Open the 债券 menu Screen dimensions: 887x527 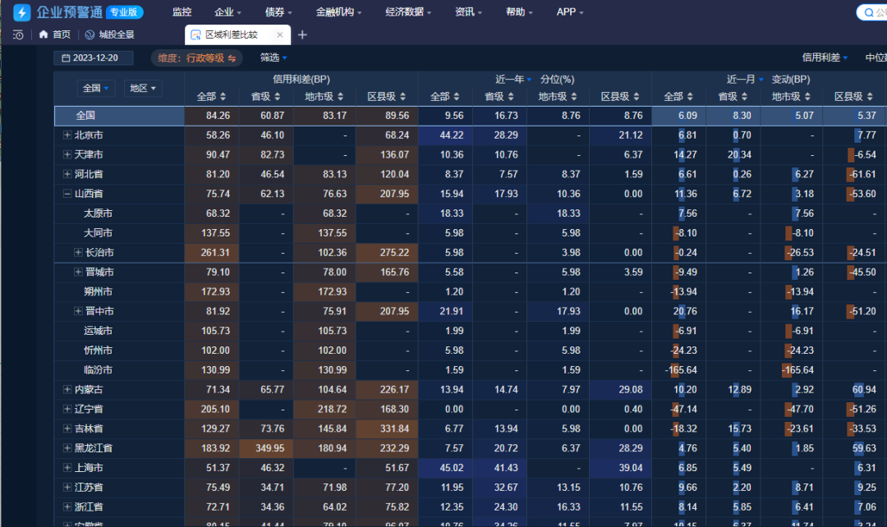[x=278, y=11]
